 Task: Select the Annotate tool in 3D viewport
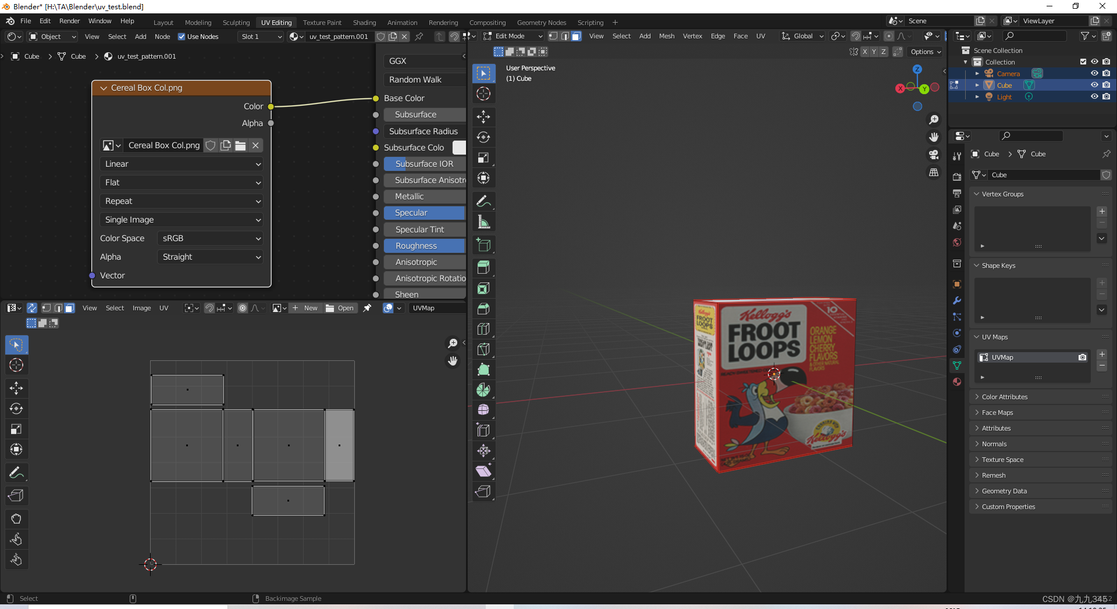pyautogui.click(x=483, y=201)
